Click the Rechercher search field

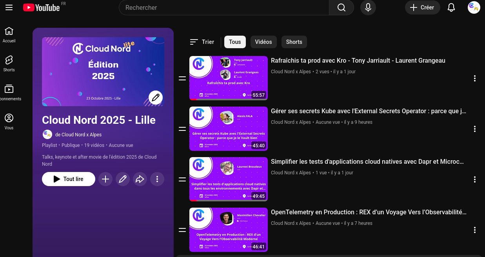pyautogui.click(x=223, y=7)
